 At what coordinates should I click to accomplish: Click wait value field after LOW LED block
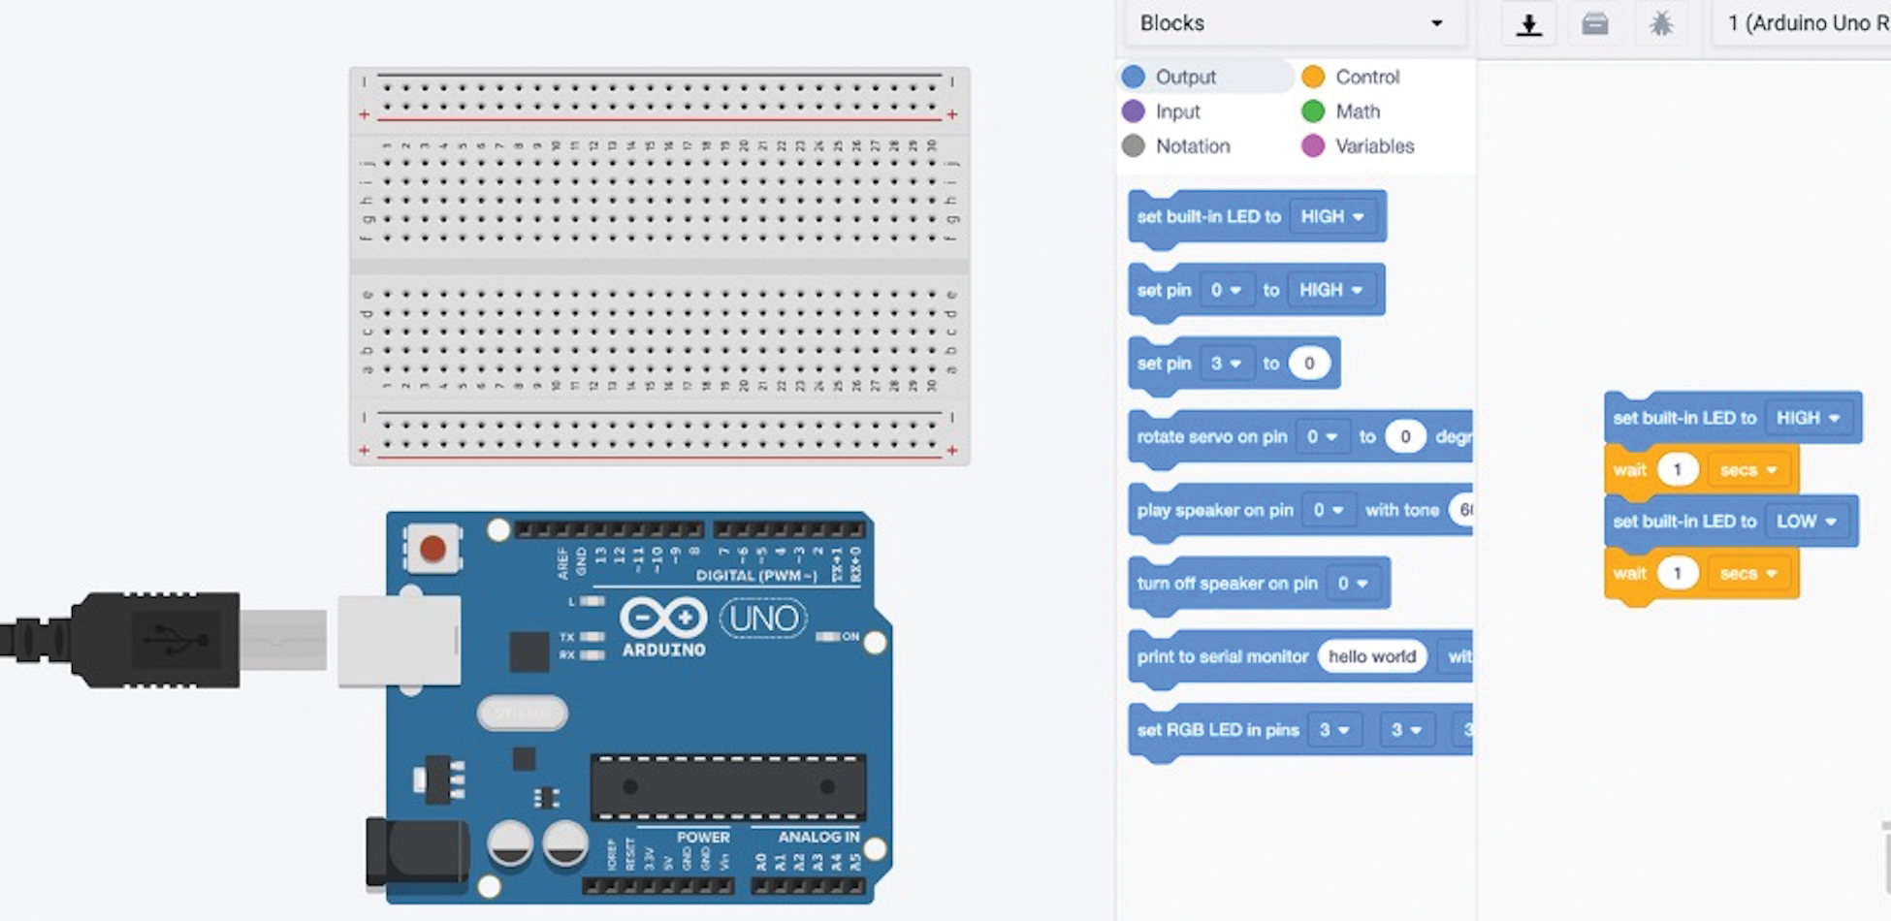pos(1677,574)
